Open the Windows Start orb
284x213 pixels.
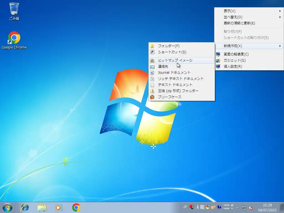[x=7, y=207]
